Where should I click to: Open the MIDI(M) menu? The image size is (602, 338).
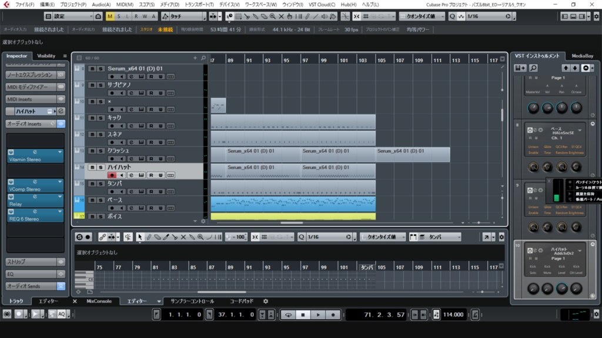[125, 5]
